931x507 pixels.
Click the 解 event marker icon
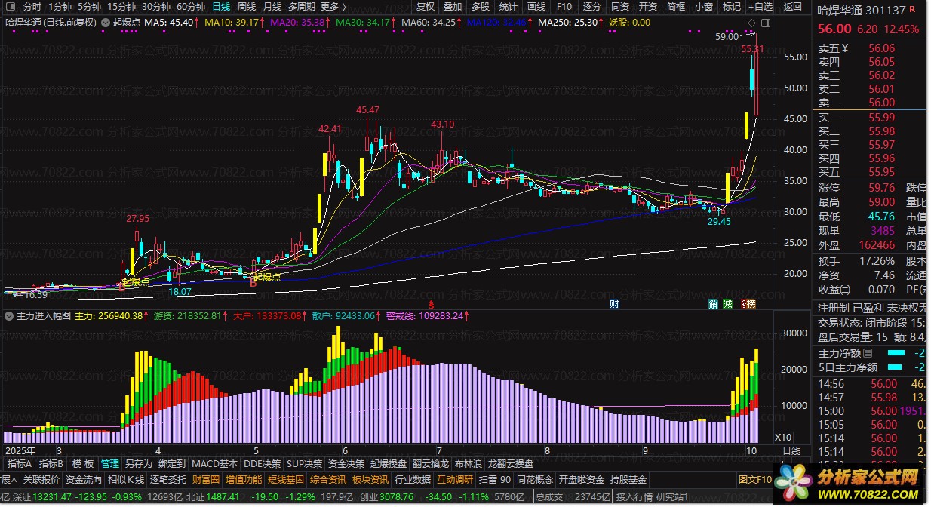coord(714,304)
